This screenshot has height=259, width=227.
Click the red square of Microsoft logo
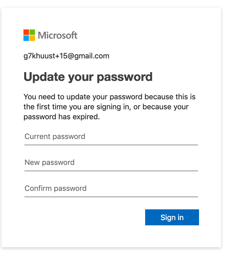coord(26,32)
